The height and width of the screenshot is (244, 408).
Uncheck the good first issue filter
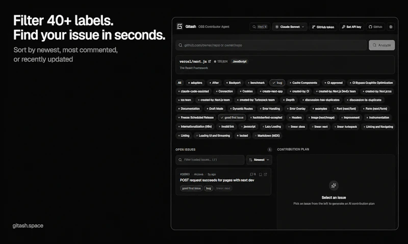click(x=232, y=118)
